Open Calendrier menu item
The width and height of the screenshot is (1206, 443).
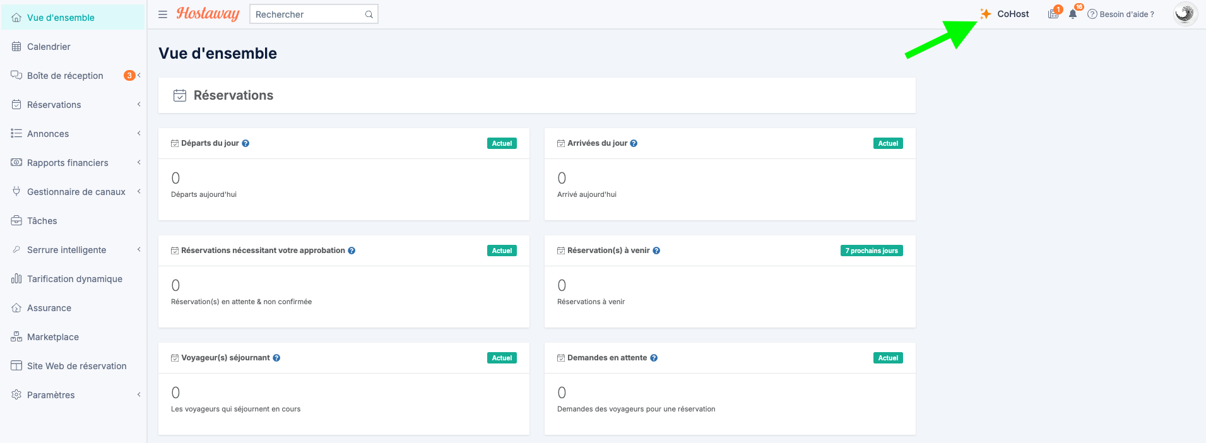[73, 47]
